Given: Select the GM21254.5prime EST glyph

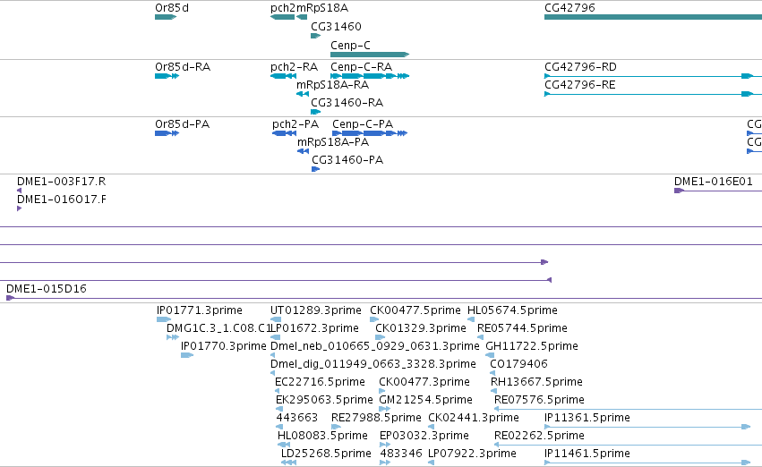Looking at the screenshot, I should [x=384, y=409].
